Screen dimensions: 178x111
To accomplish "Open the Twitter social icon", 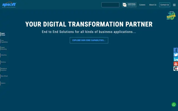I will [176, 55].
